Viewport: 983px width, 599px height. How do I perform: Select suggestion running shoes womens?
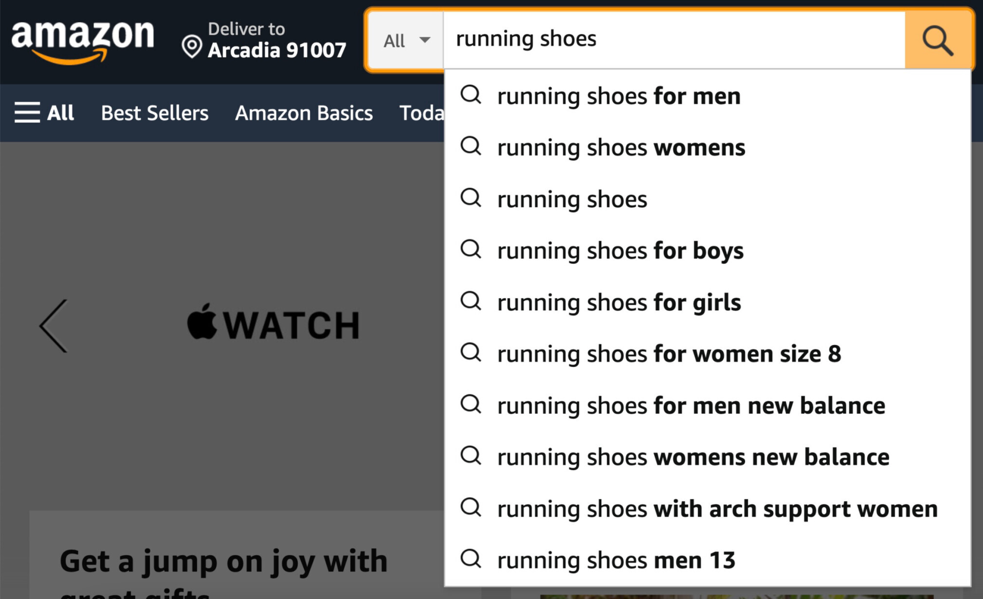coord(708,147)
